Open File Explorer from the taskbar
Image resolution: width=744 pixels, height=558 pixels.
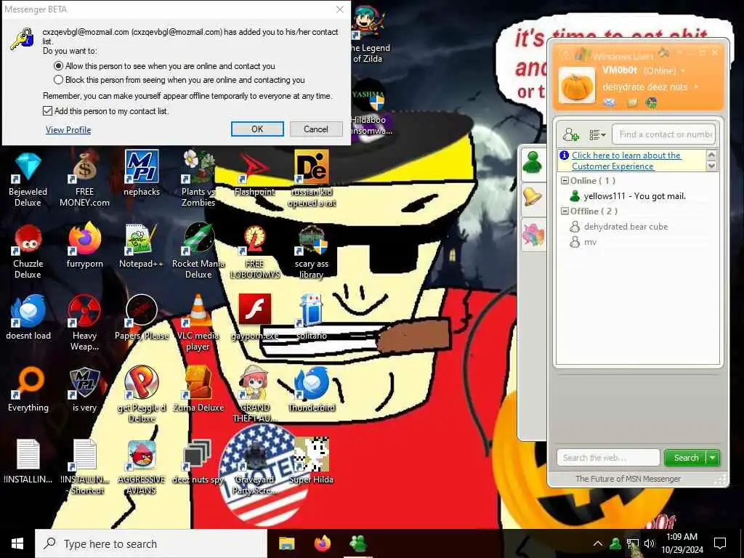coord(286,543)
